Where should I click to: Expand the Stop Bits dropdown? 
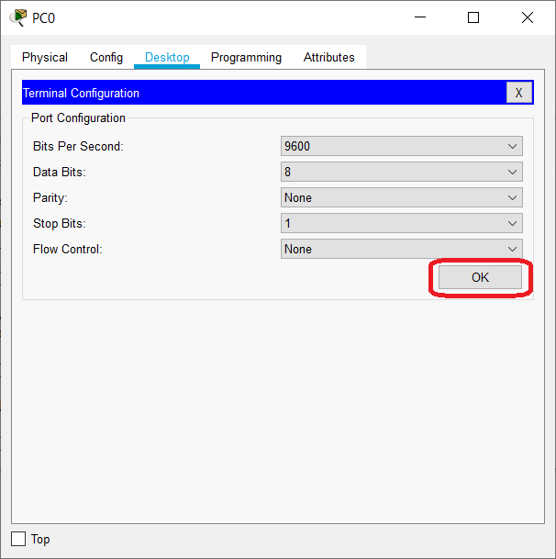pyautogui.click(x=402, y=223)
